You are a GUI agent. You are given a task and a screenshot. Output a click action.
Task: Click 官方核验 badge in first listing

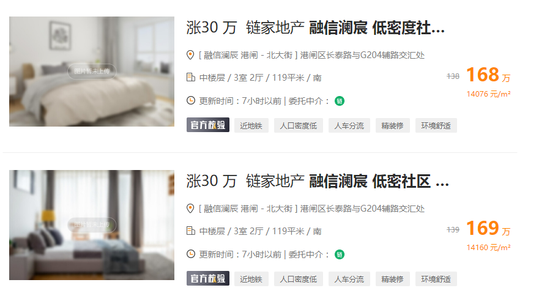point(208,125)
